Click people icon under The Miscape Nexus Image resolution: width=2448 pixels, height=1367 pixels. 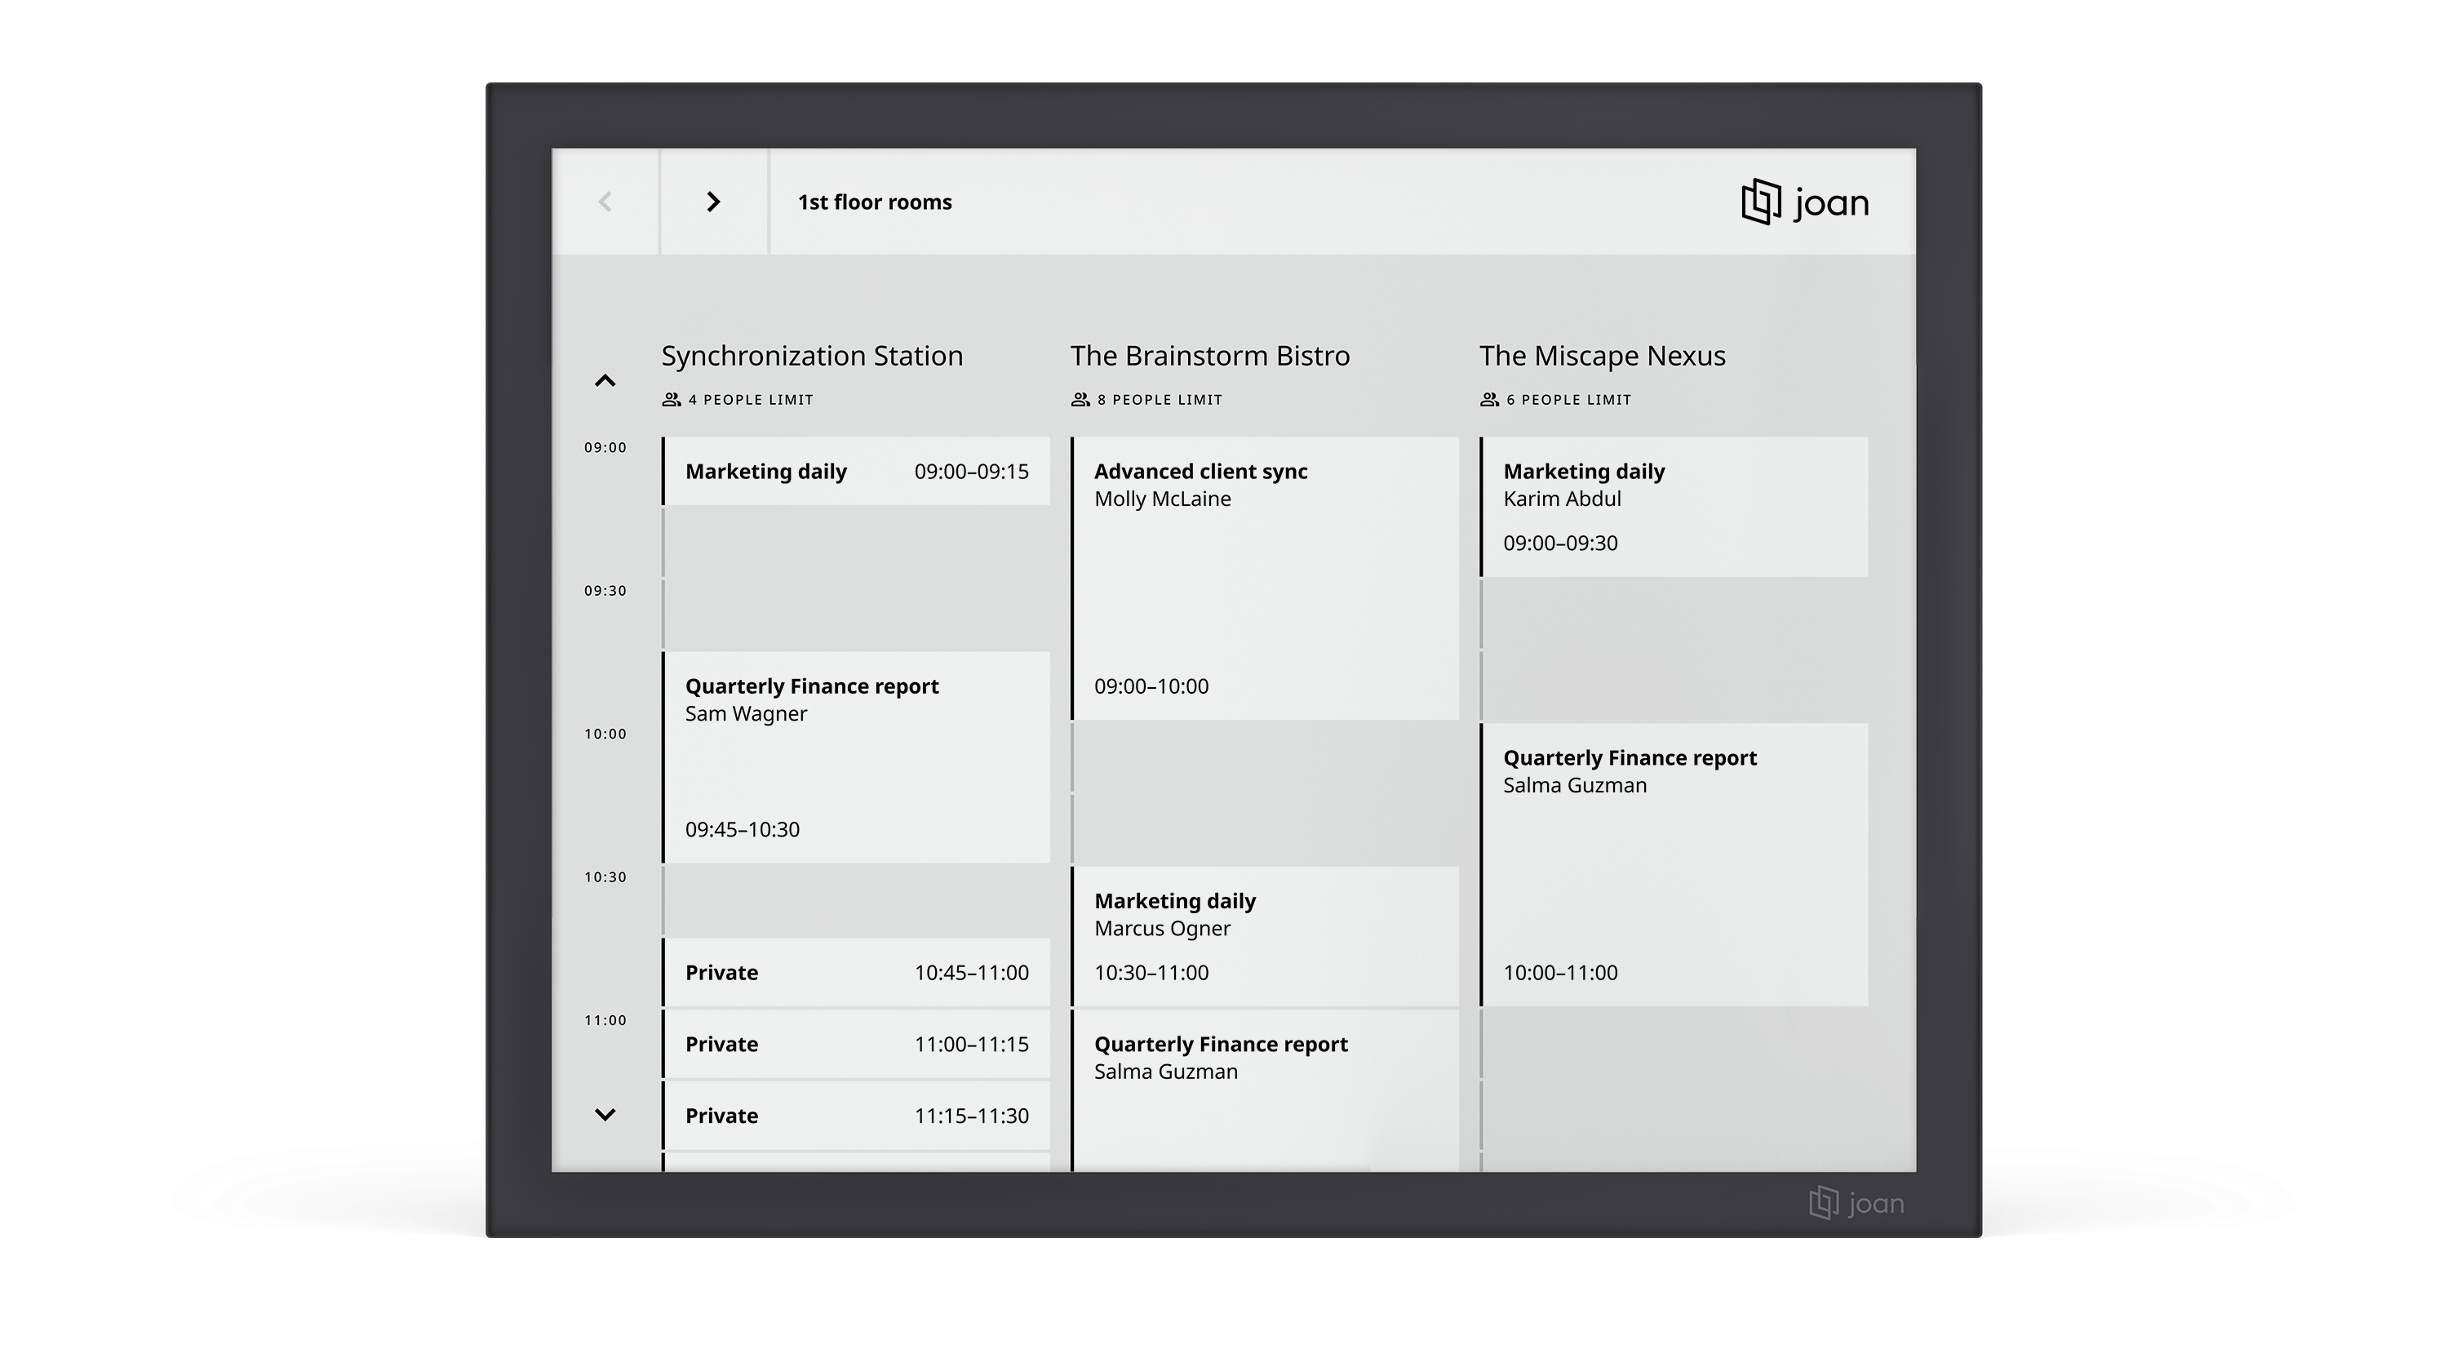[x=1489, y=399]
